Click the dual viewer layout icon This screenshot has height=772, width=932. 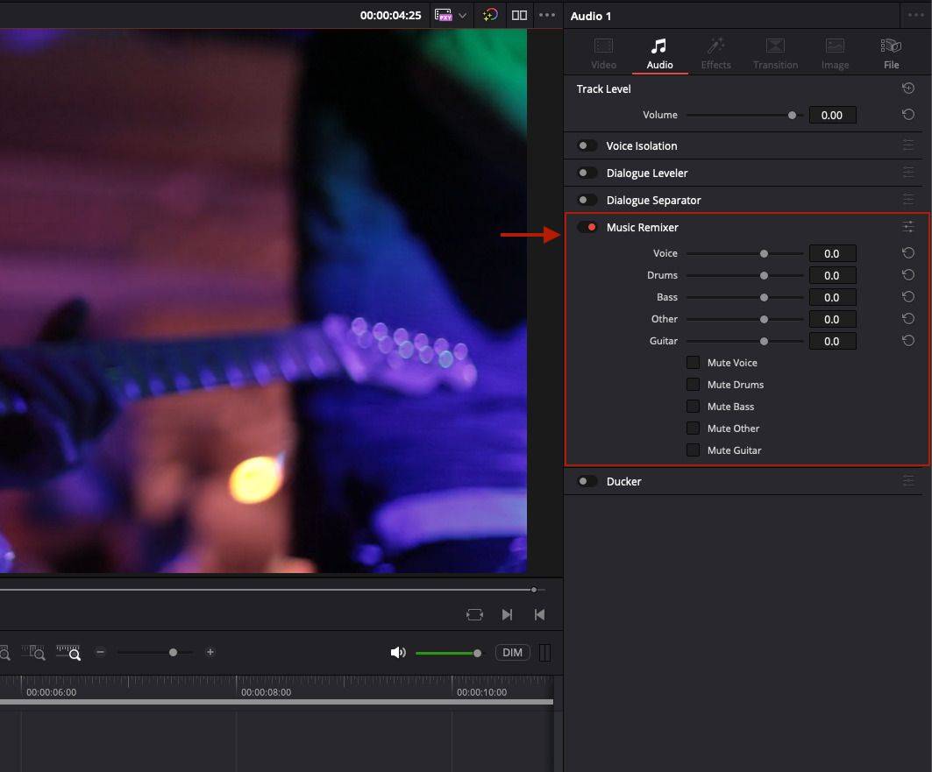[x=519, y=15]
